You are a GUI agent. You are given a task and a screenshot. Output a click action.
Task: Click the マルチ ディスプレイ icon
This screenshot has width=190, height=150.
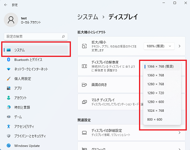pos(84,102)
